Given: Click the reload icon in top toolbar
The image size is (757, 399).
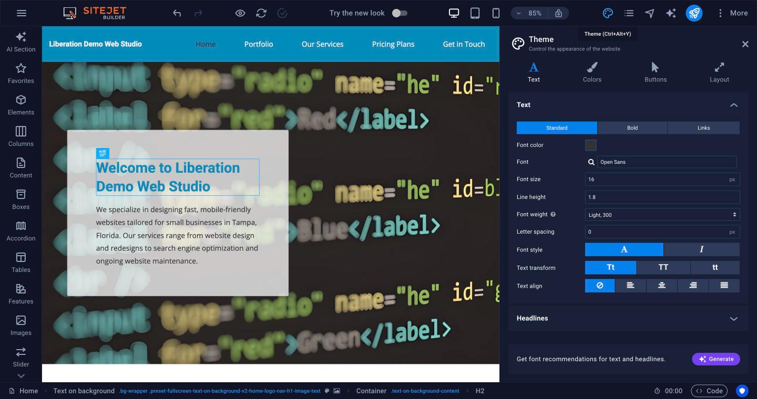Looking at the screenshot, I should (x=261, y=13).
